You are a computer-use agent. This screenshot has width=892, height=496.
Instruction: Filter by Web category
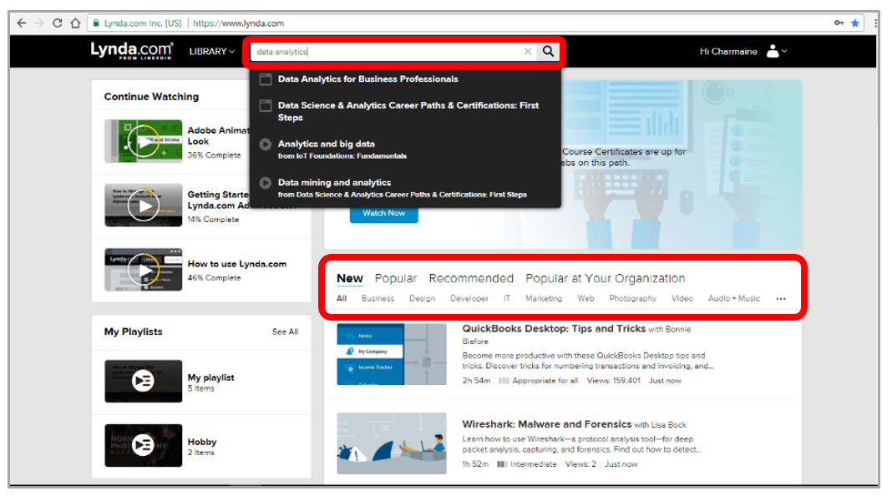tap(586, 298)
